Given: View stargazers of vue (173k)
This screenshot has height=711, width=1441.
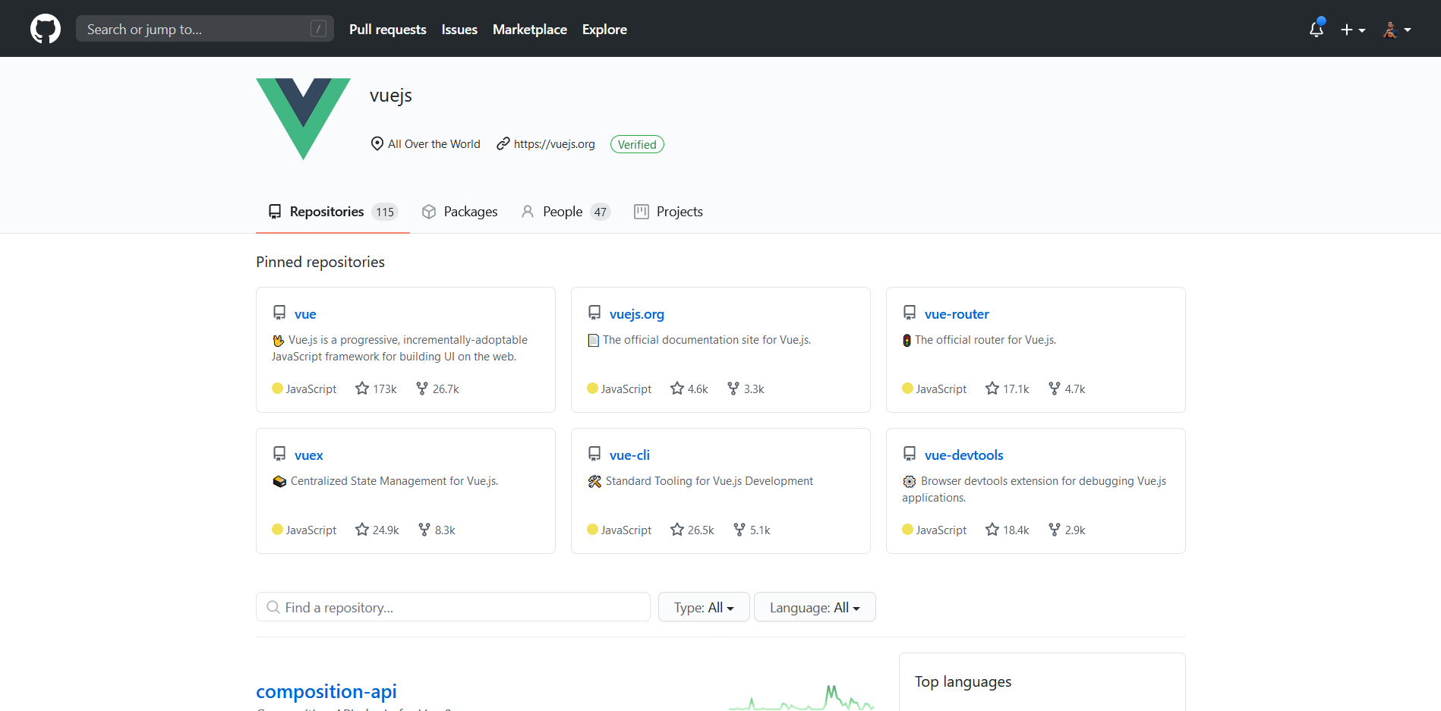Looking at the screenshot, I should pyautogui.click(x=376, y=389).
